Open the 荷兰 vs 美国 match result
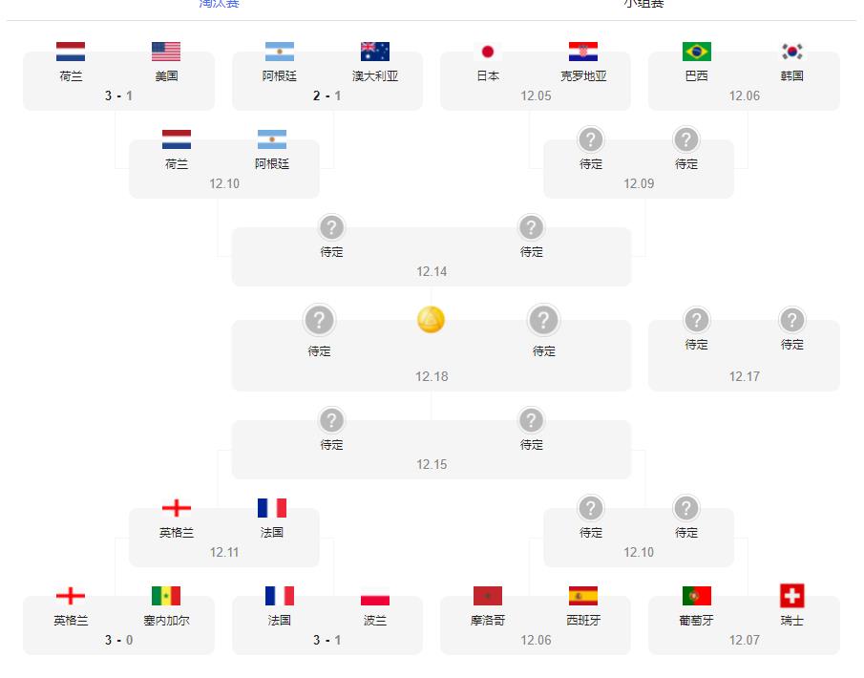 point(116,95)
